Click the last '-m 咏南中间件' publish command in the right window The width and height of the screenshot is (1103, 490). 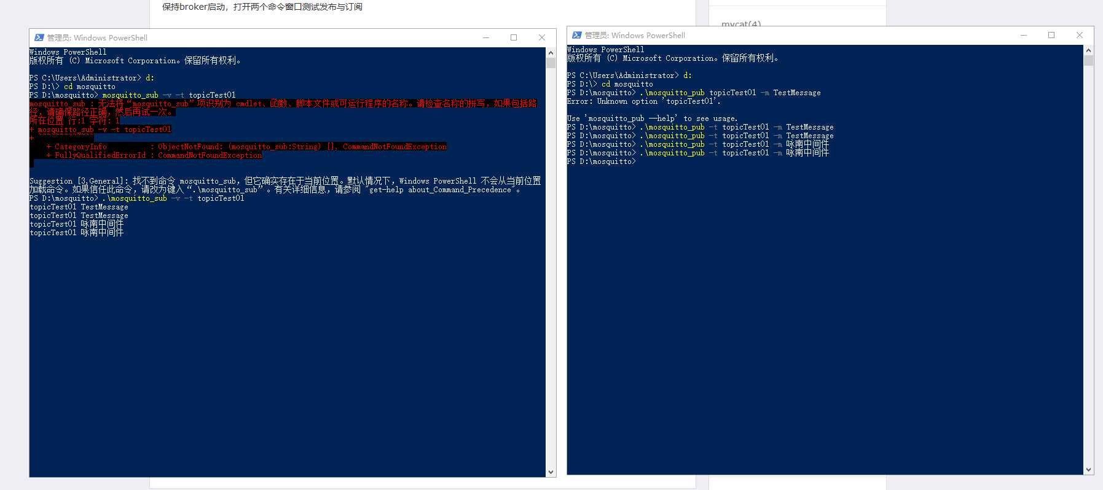point(734,153)
